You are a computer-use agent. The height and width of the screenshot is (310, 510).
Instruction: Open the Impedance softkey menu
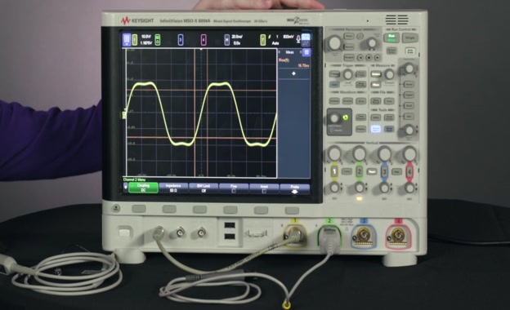tap(173, 188)
